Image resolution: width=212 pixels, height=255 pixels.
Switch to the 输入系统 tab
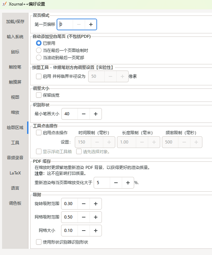tap(15, 36)
